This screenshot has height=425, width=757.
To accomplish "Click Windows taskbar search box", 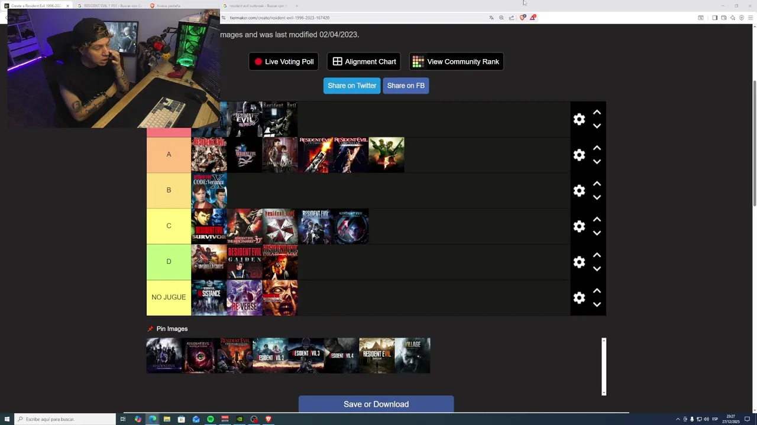I will [x=64, y=419].
